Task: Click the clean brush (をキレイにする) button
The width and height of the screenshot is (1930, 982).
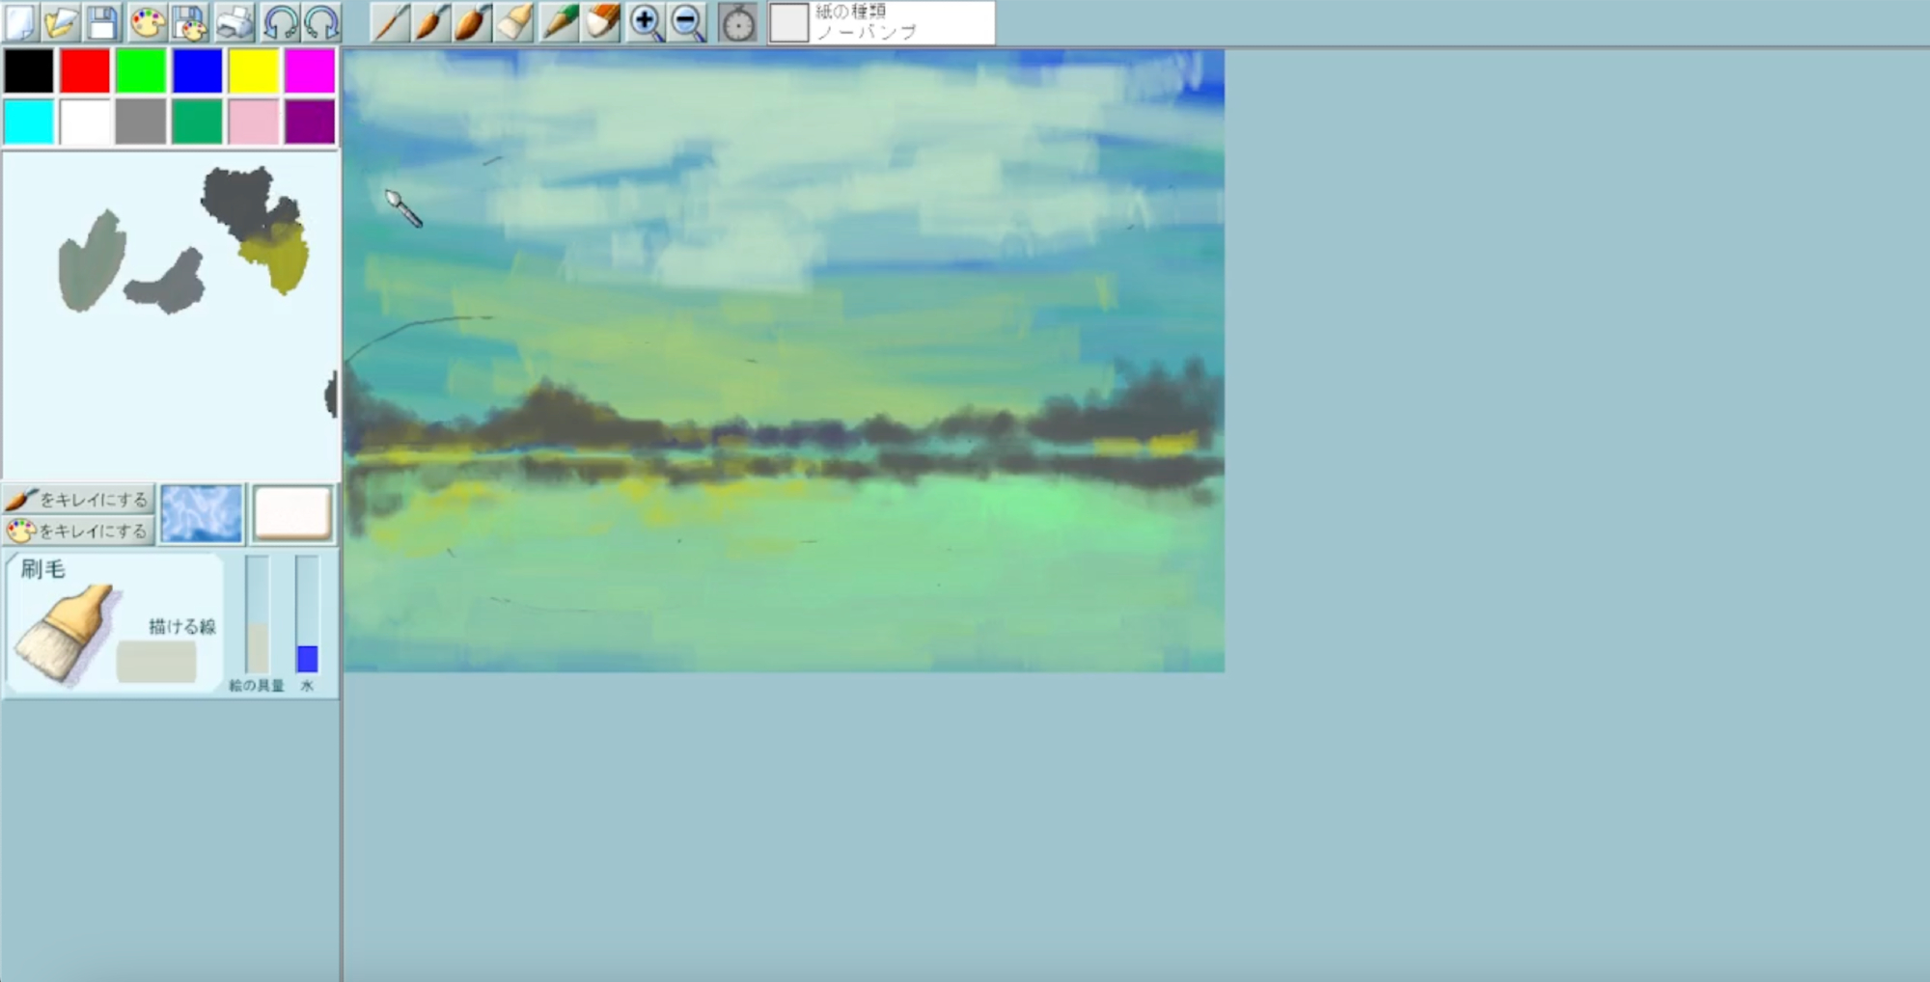Action: 78,499
